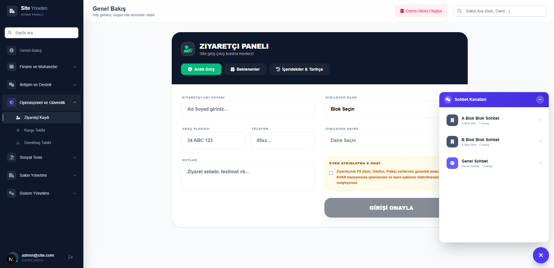This screenshot has width=554, height=268.
Task: Open the Blok Seçin dropdown
Action: (x=382, y=109)
